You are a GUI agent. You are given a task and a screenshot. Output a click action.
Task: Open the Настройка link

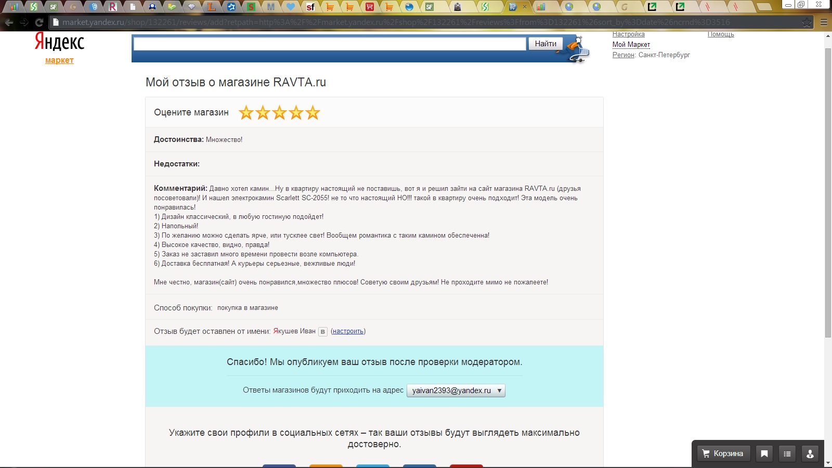(x=628, y=34)
